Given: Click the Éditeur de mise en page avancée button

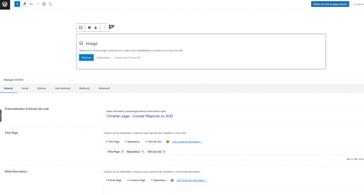Looking at the screenshot, I should click(x=330, y=4).
